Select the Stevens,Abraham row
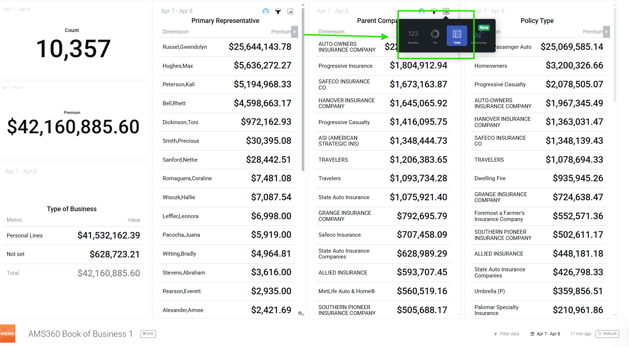Image resolution: width=629 pixels, height=347 pixels. 227,273
